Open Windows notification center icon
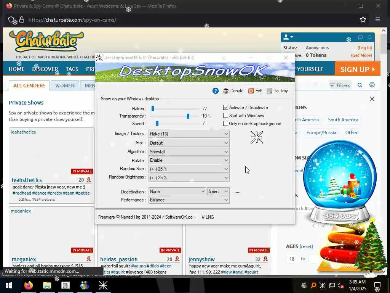 pyautogui.click(x=377, y=285)
